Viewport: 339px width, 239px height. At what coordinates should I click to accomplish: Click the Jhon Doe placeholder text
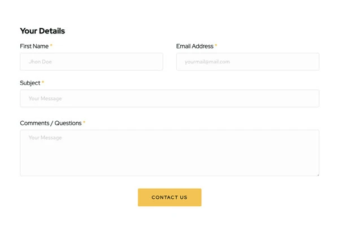click(x=40, y=62)
